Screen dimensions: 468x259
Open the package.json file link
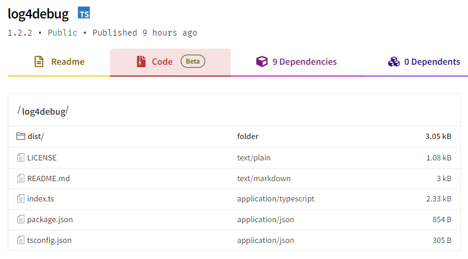[x=50, y=220]
